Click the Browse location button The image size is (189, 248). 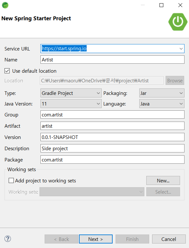tap(175, 80)
